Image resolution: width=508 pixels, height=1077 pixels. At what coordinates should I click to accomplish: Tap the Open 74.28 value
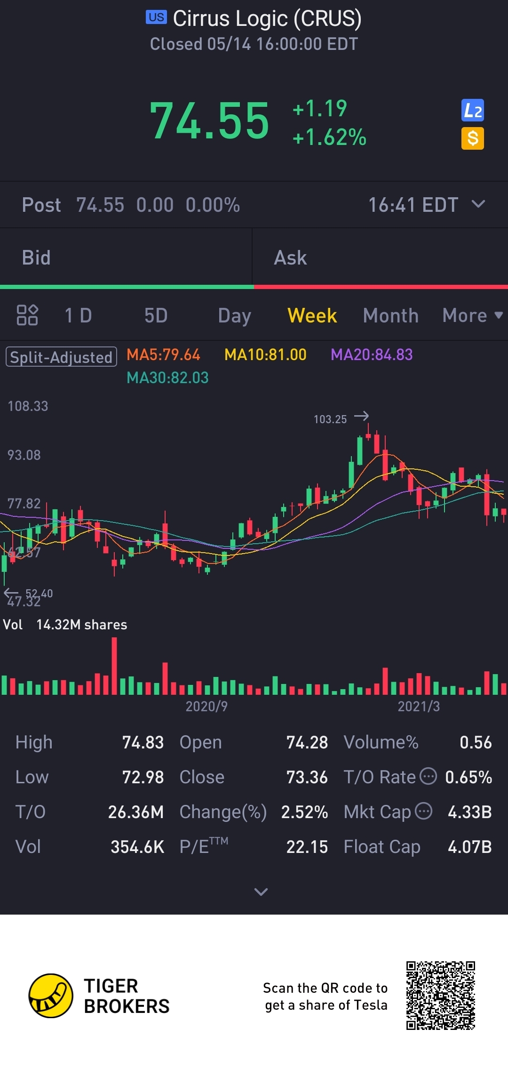tap(307, 742)
